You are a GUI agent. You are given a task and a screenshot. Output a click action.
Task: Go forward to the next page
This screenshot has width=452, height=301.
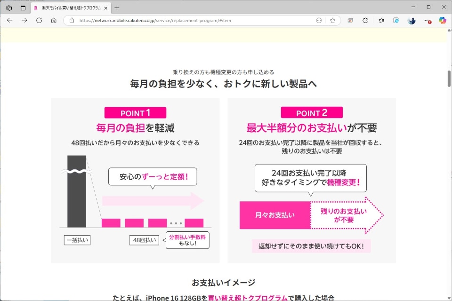click(24, 20)
